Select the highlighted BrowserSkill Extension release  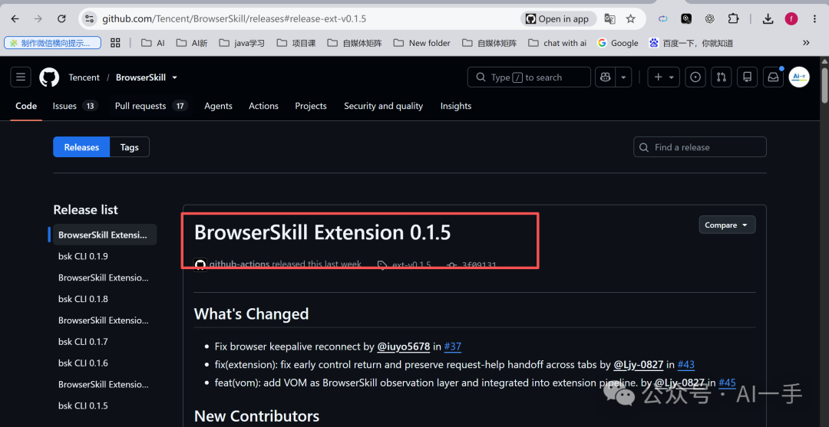pos(103,235)
